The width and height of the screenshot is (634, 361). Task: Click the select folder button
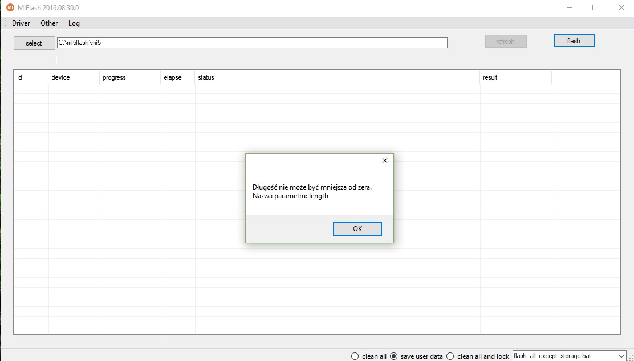34,43
